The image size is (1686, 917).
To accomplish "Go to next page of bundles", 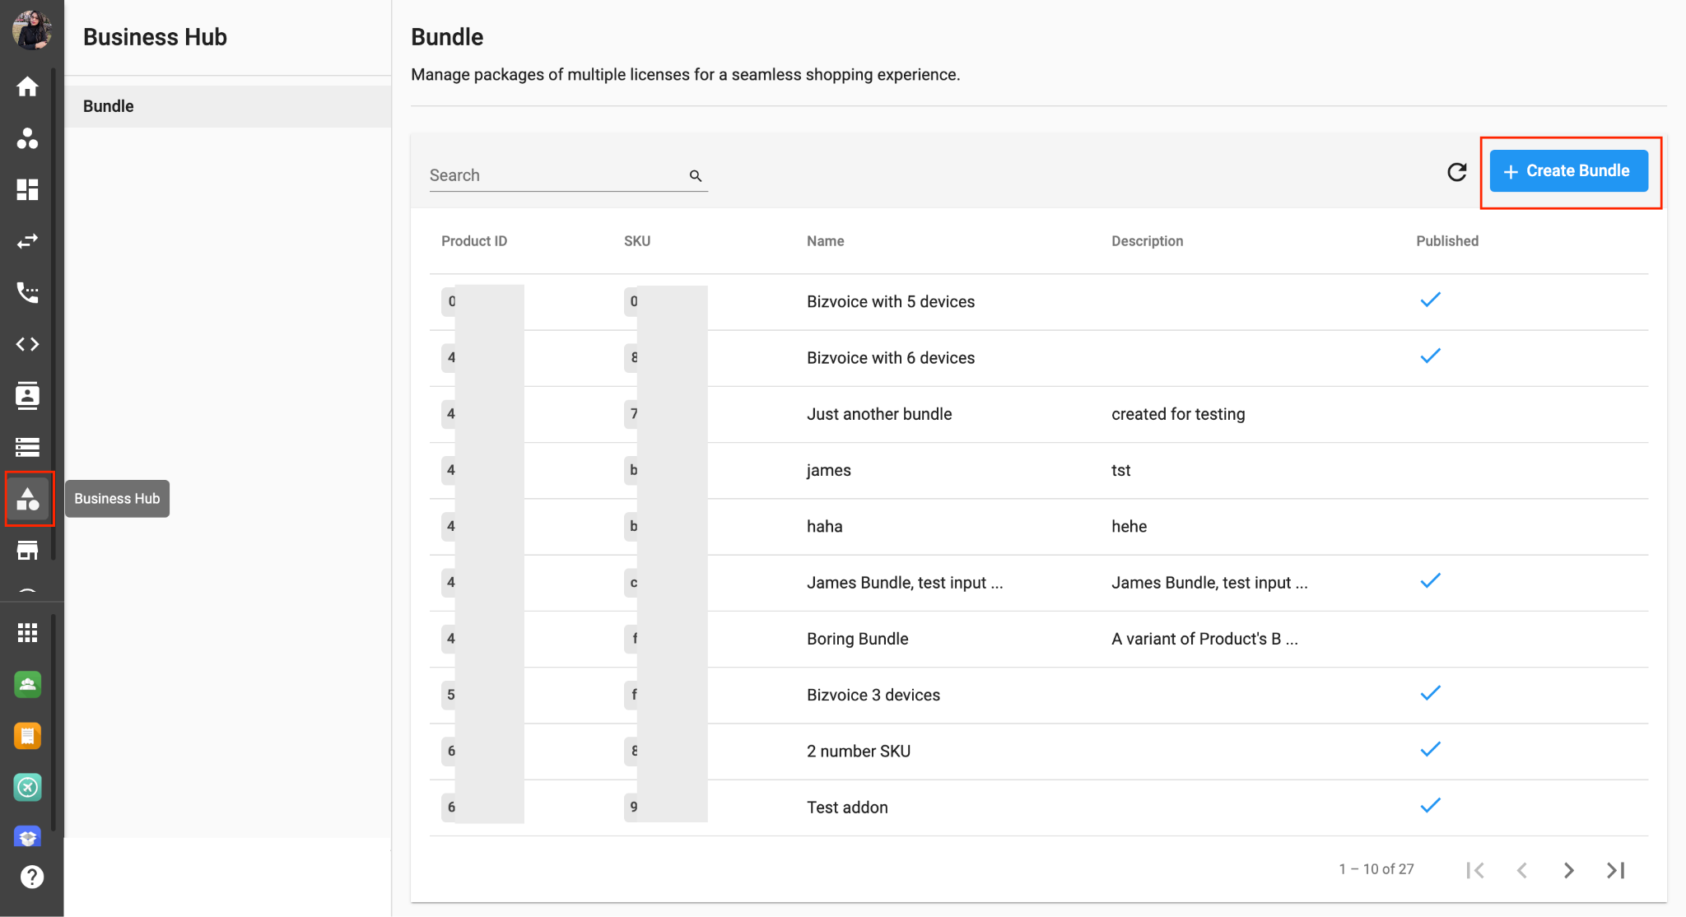I will [x=1569, y=870].
